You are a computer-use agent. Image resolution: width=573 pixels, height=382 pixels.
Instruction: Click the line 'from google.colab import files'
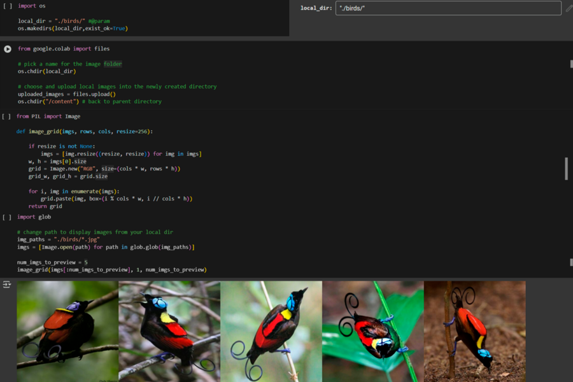click(x=64, y=48)
